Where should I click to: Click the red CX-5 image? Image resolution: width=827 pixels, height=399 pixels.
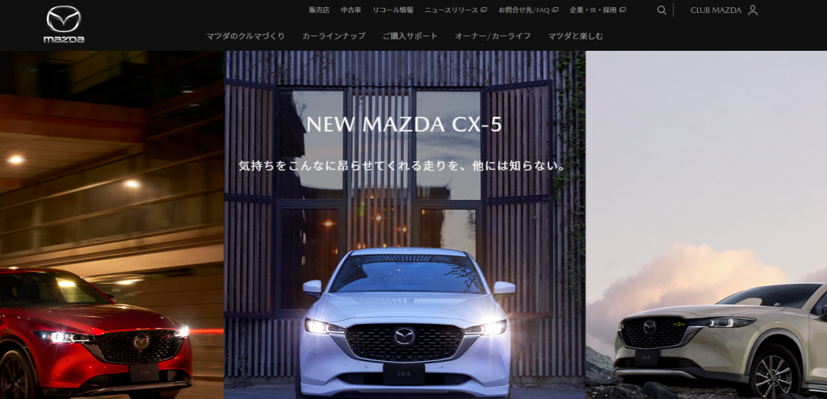tap(111, 225)
